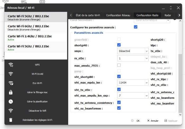Click the WPS Wi-Fi icon
The width and height of the screenshot is (185, 129).
pos(11,65)
